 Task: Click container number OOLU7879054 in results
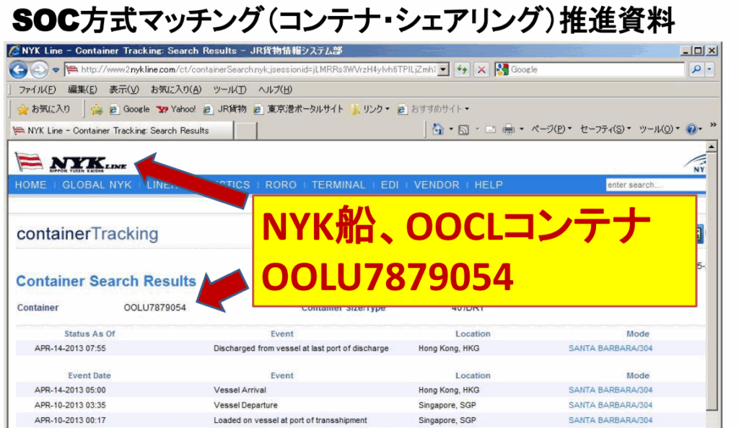154,307
